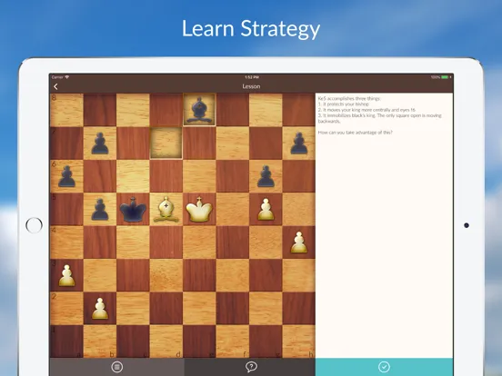
Task: Select the black king on c5
Action: 133,210
